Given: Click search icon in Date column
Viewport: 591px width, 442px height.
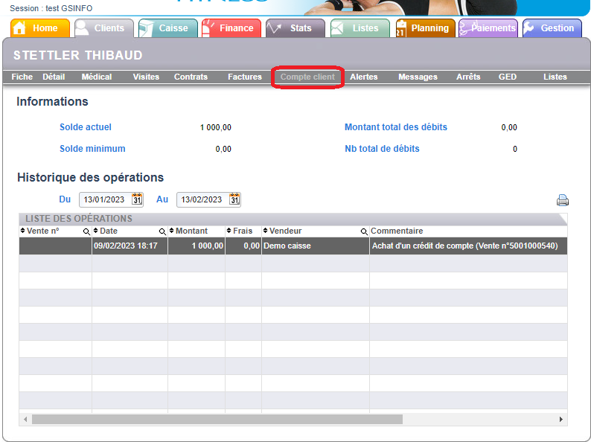Looking at the screenshot, I should click(162, 231).
